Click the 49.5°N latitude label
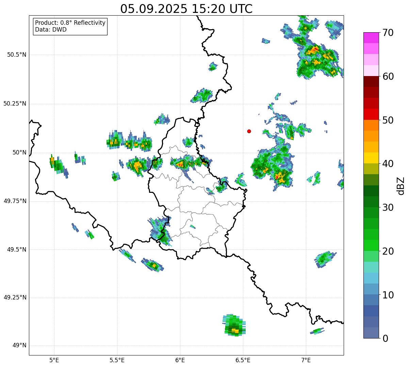 point(17,250)
